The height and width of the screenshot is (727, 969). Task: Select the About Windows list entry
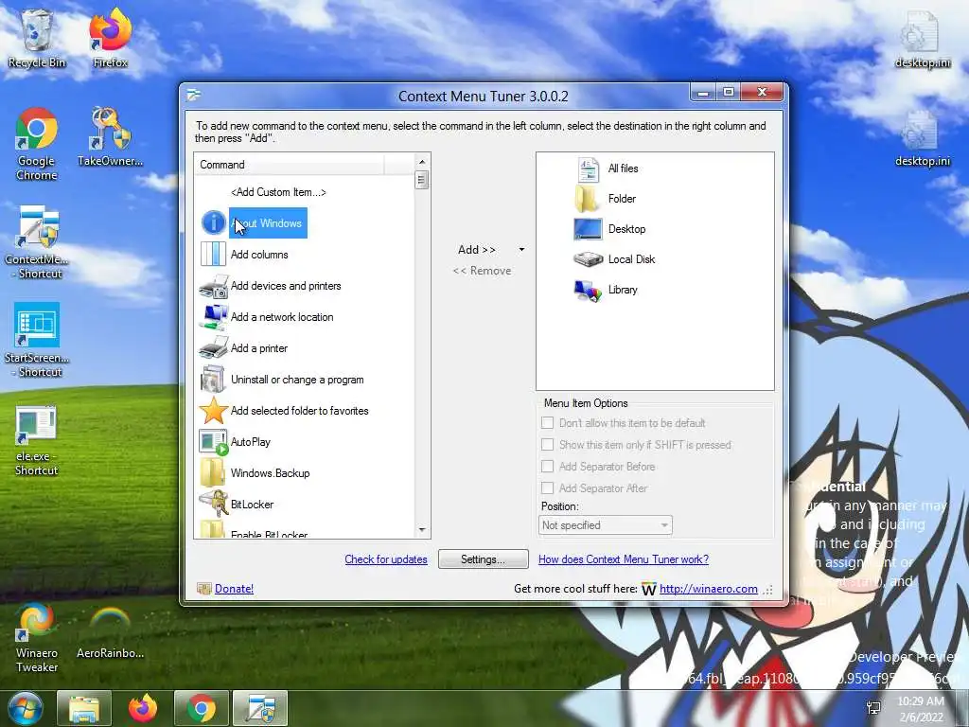point(268,223)
